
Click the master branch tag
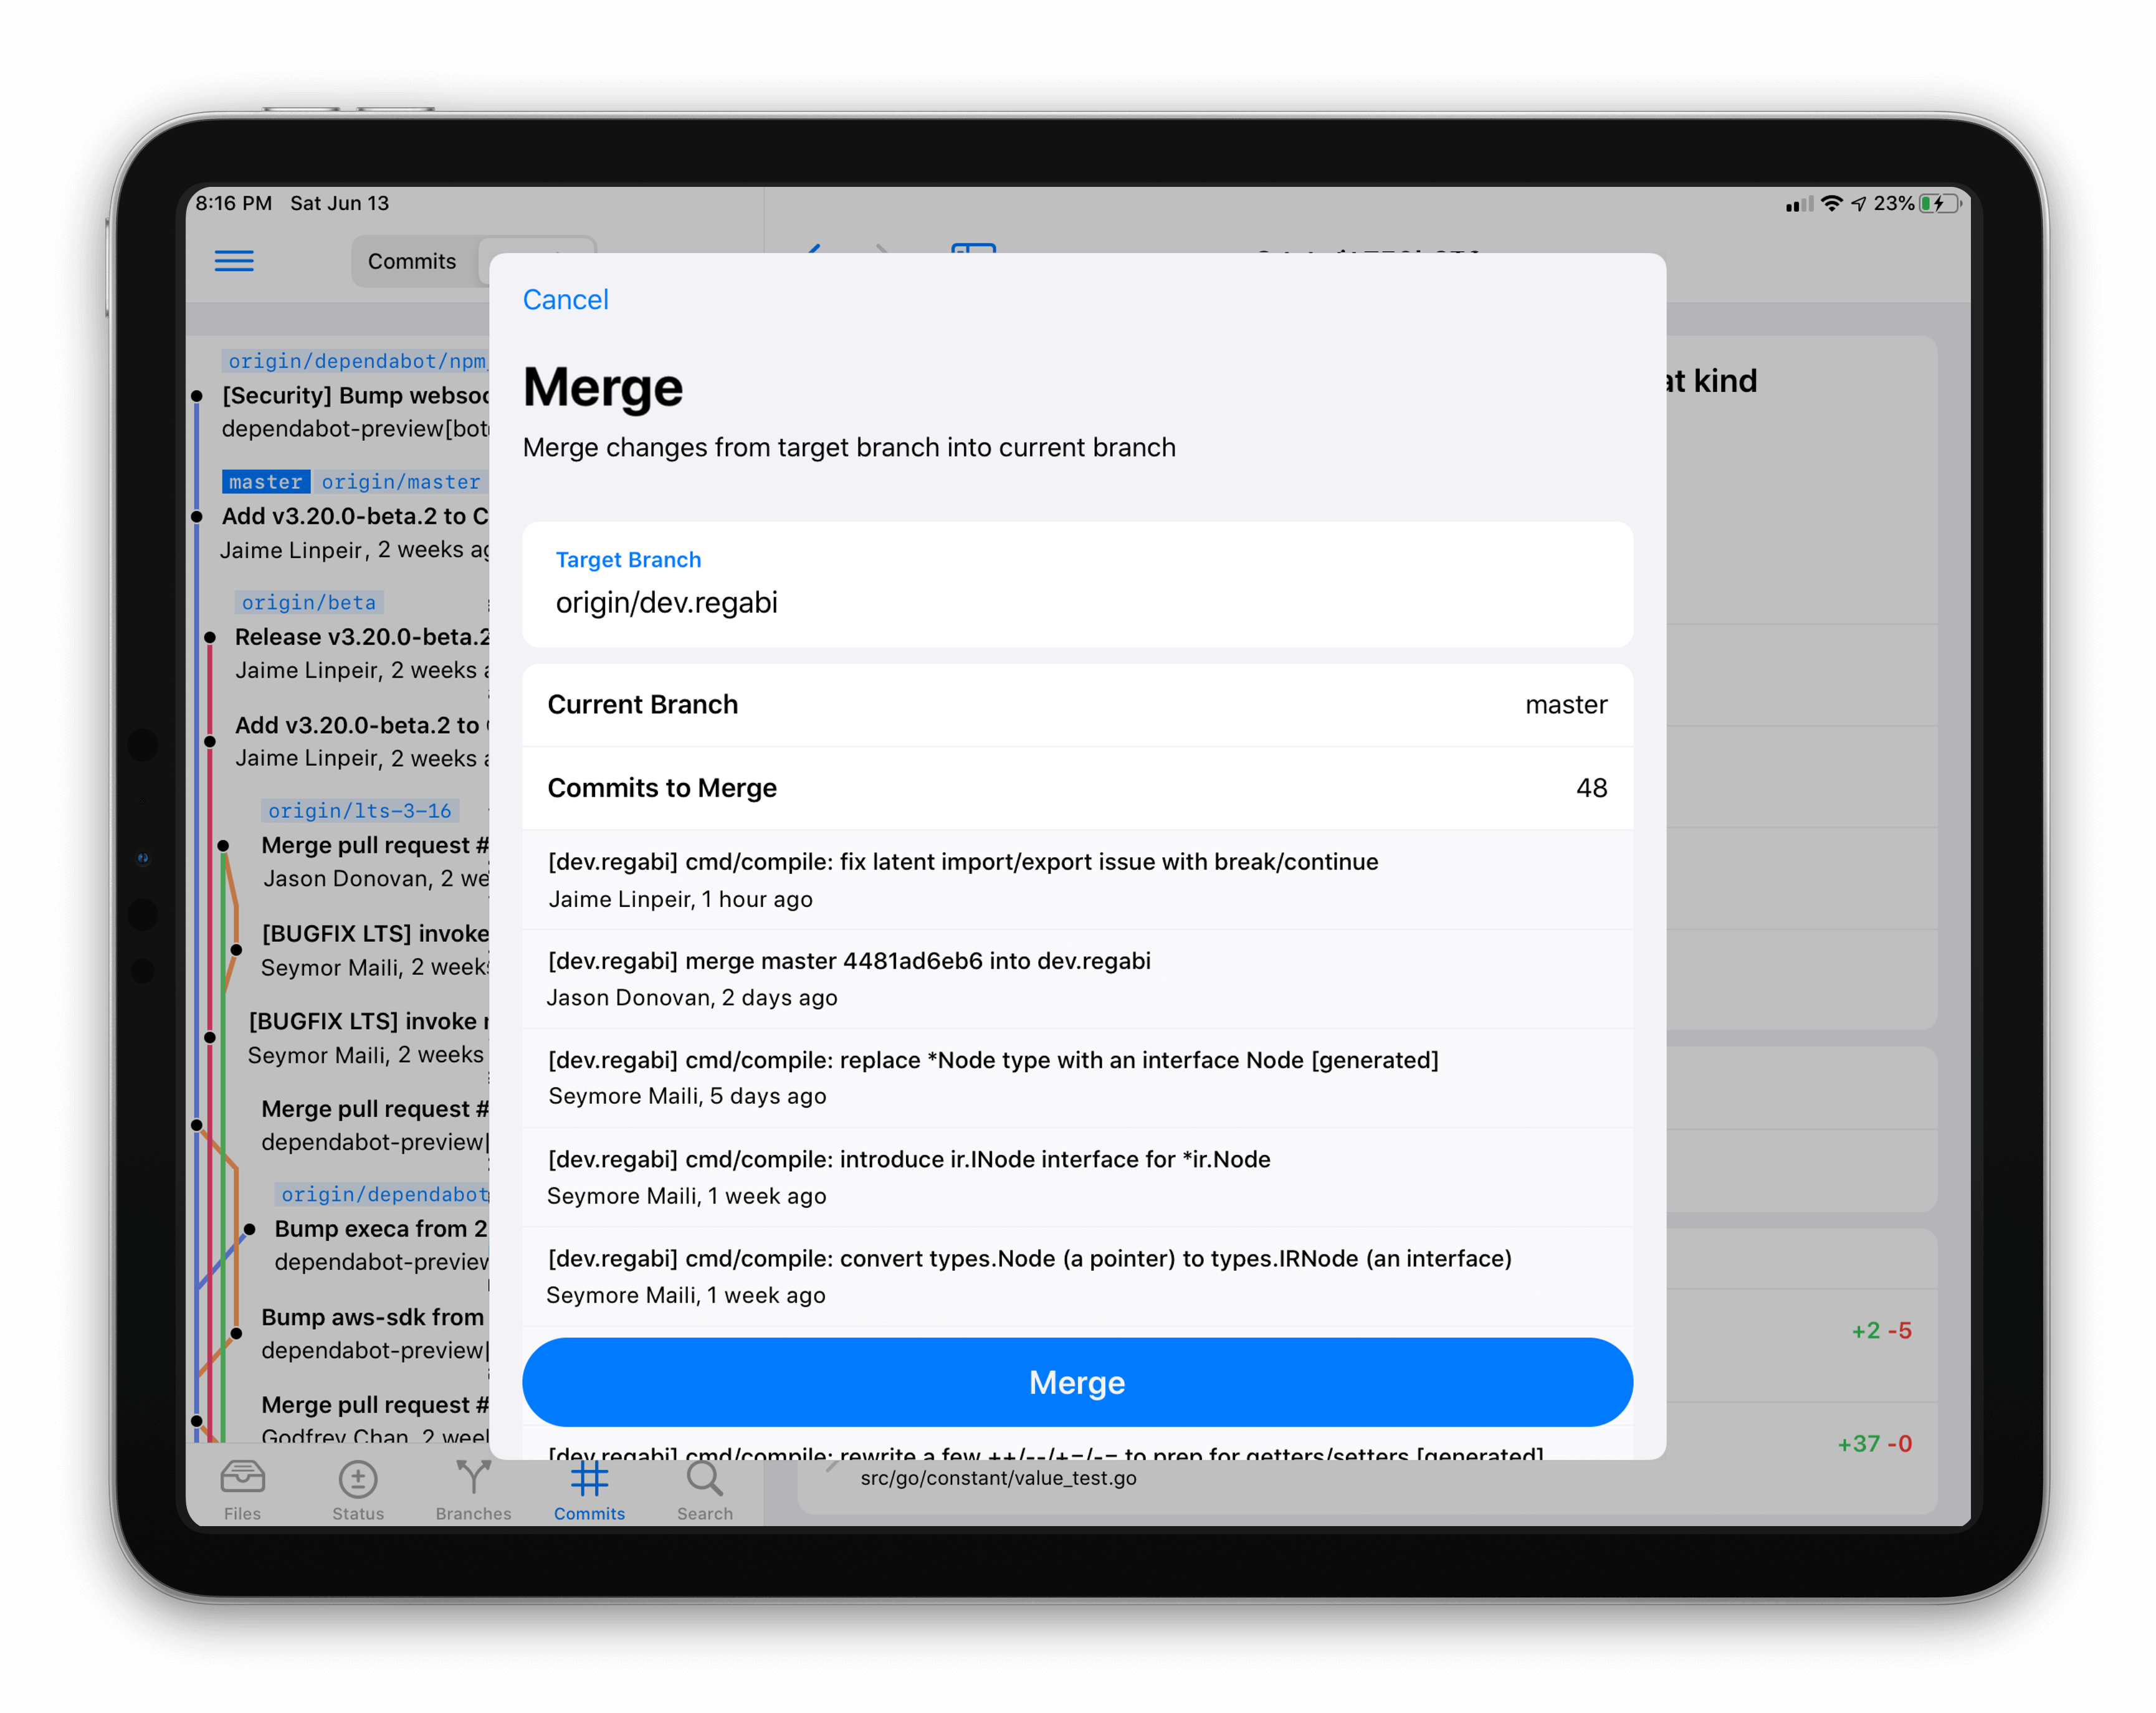pyautogui.click(x=265, y=482)
